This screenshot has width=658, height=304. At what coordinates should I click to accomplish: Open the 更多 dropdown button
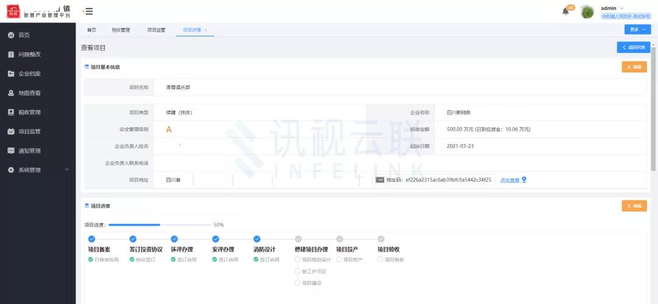coord(637,30)
